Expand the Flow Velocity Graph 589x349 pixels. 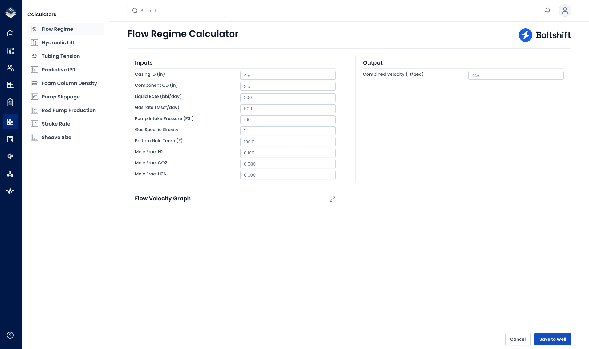[x=332, y=199]
